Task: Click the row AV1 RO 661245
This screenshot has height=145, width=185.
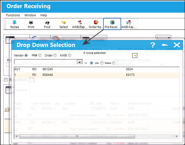Action: point(97,69)
